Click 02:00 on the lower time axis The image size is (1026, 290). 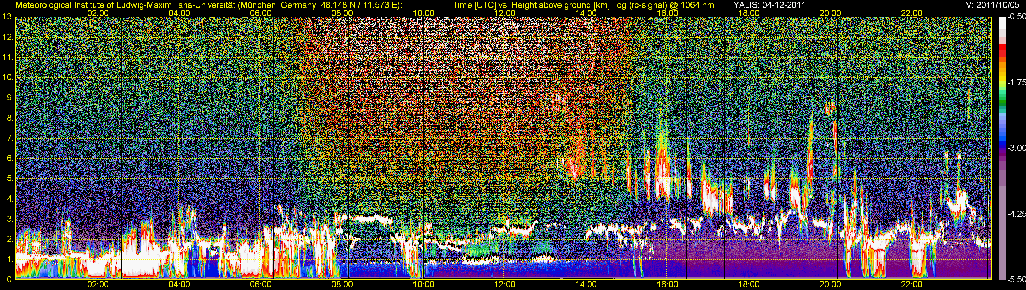coord(98,285)
